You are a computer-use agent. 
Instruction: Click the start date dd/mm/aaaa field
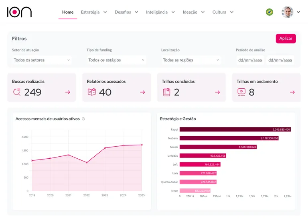(x=250, y=60)
